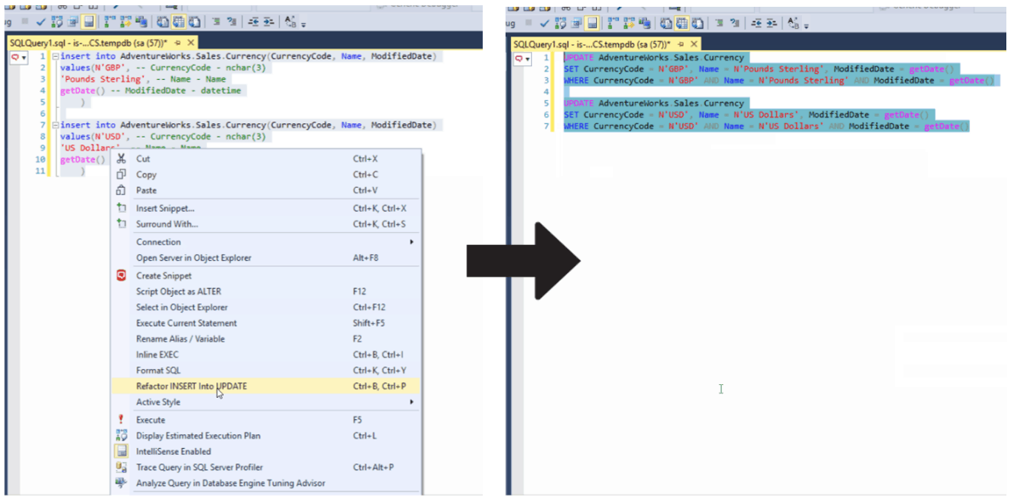Screen dimensions: 1014x499
Task: Click Display Estimated Execution Plan icon in right toolbar
Action: (561, 23)
